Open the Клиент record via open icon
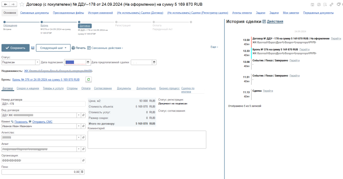Viewport: 343px width, 179px height. (x=83, y=126)
